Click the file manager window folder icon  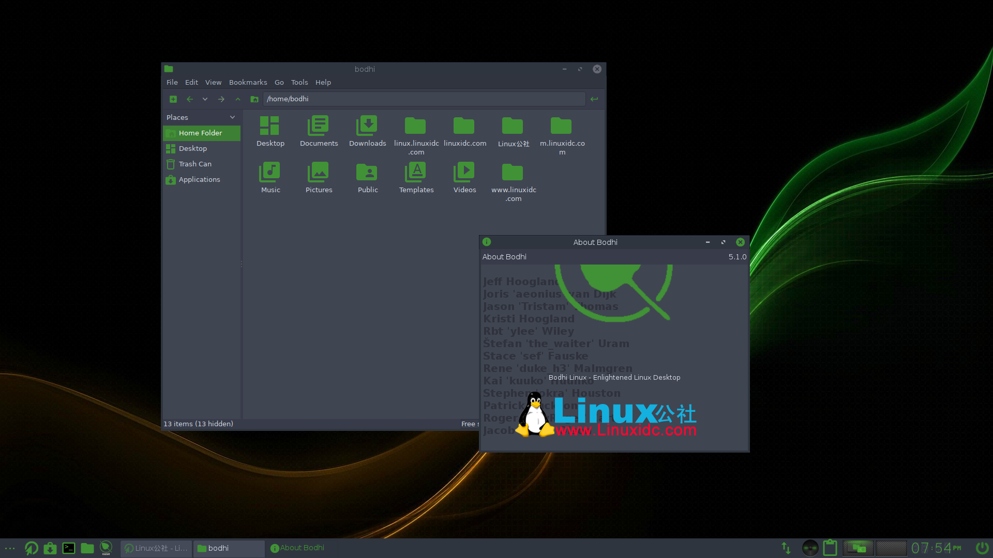(x=169, y=69)
